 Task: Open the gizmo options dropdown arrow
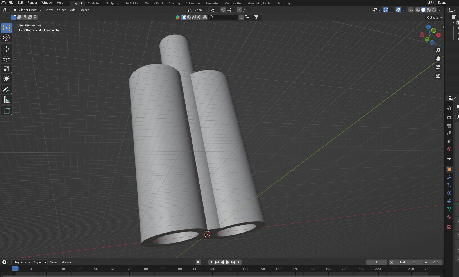click(x=391, y=10)
